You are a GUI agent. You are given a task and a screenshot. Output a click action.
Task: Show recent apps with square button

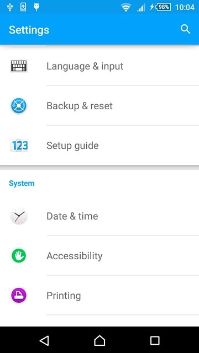[155, 340]
